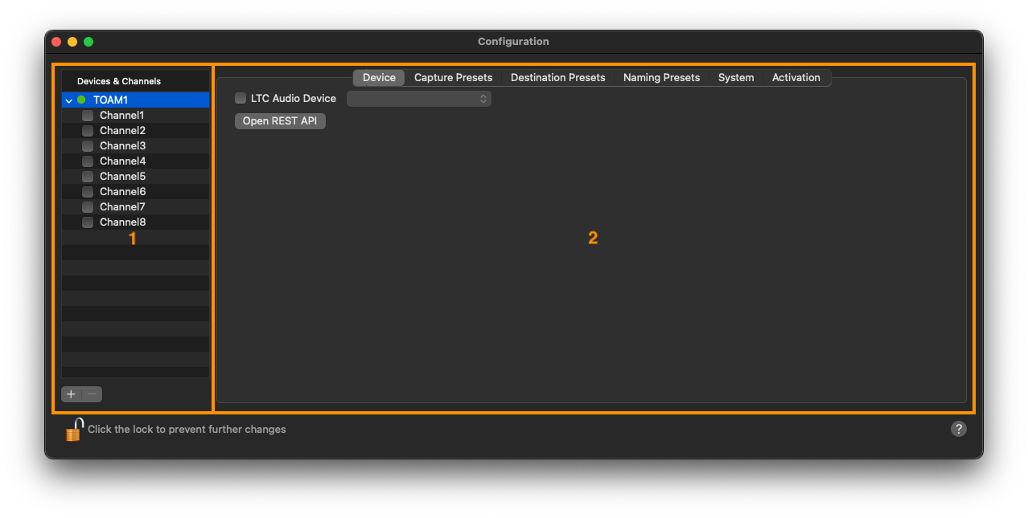Check the Channel2 checkbox
Image resolution: width=1028 pixels, height=518 pixels.
(88, 131)
